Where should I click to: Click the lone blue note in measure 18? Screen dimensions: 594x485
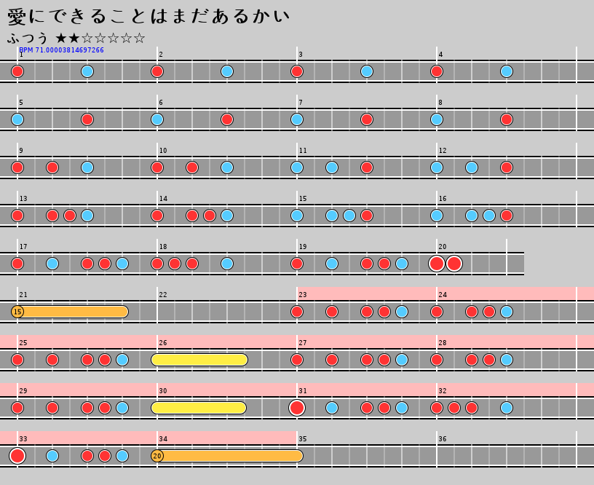[227, 264]
